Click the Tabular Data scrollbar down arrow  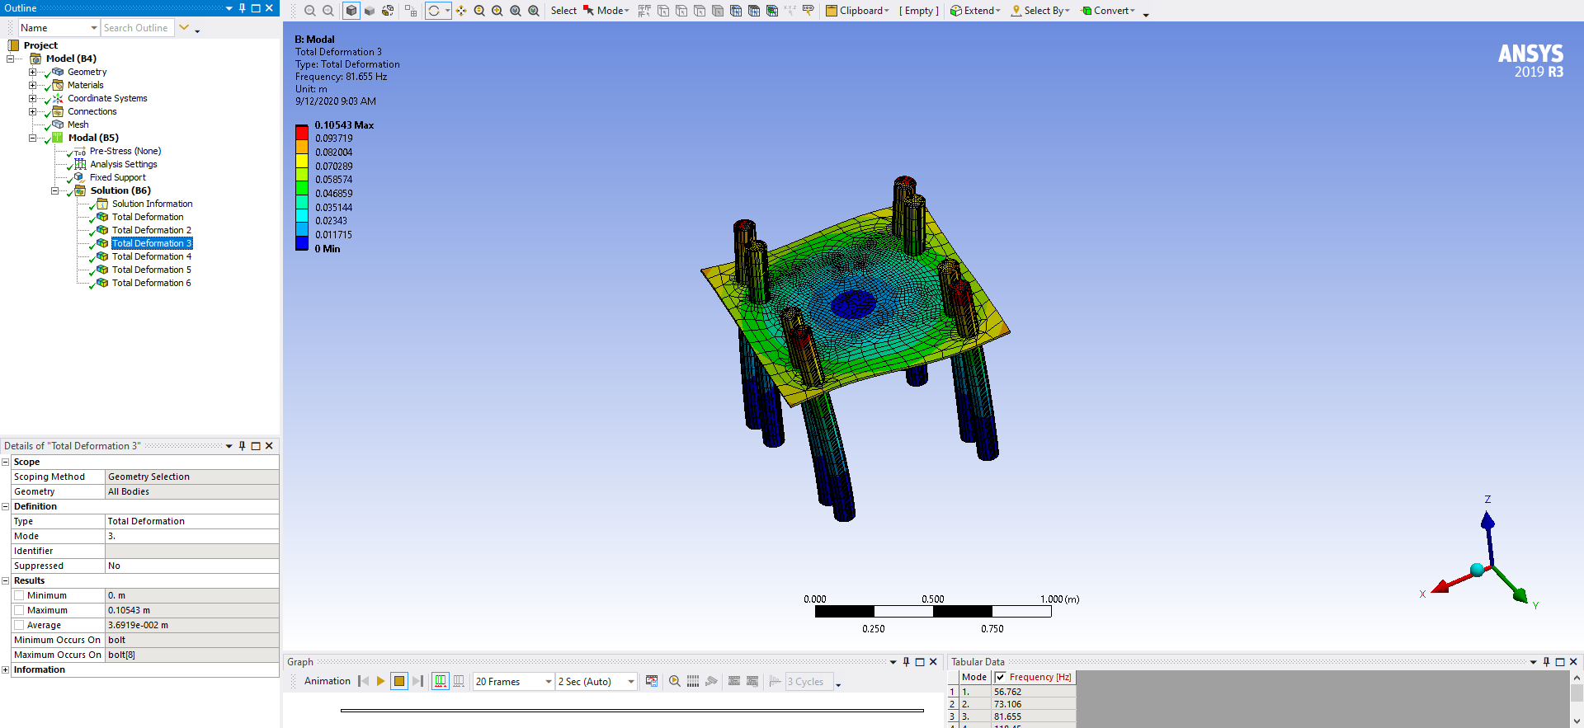(x=1577, y=721)
